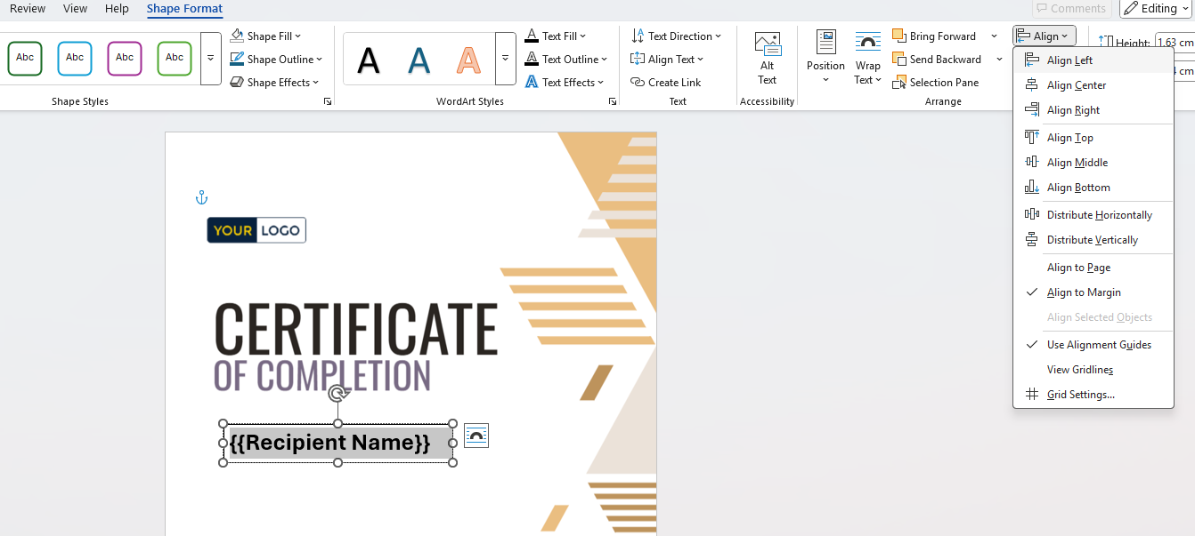
Task: Click the Comments button
Action: 1072,9
